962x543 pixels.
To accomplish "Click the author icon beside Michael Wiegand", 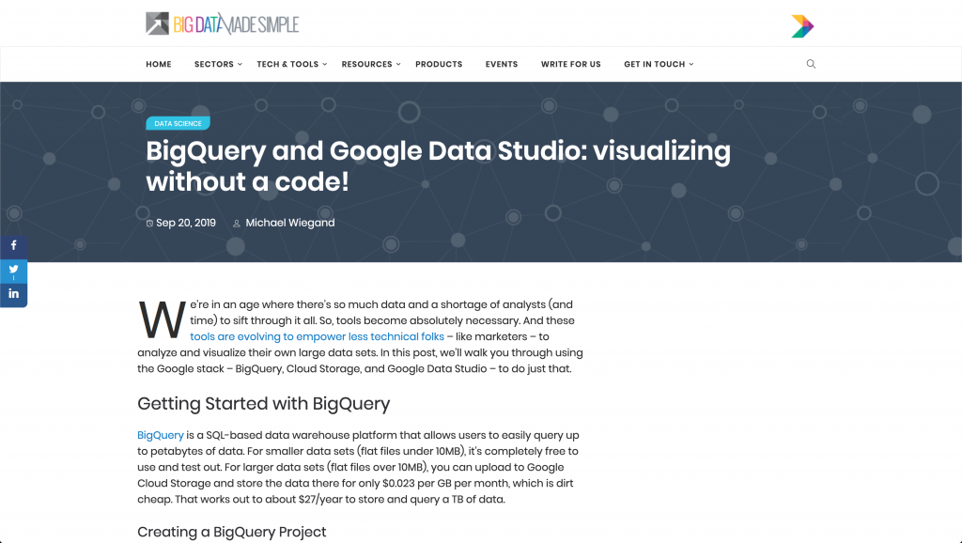I will pos(236,224).
